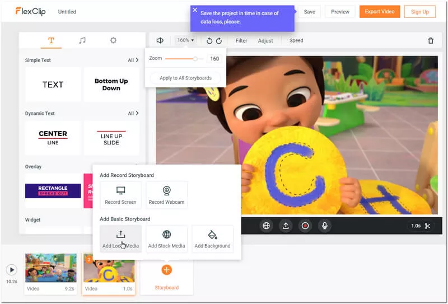Select the first storyboard video 9.2s

(50, 273)
